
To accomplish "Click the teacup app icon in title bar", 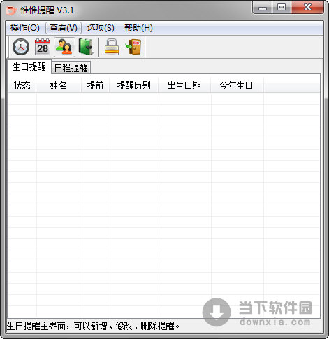I will (x=11, y=10).
